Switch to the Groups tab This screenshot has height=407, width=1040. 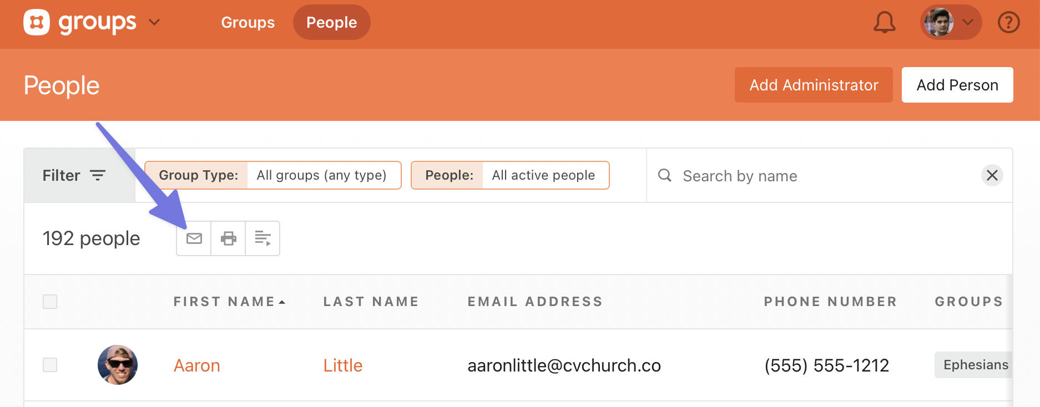point(248,22)
